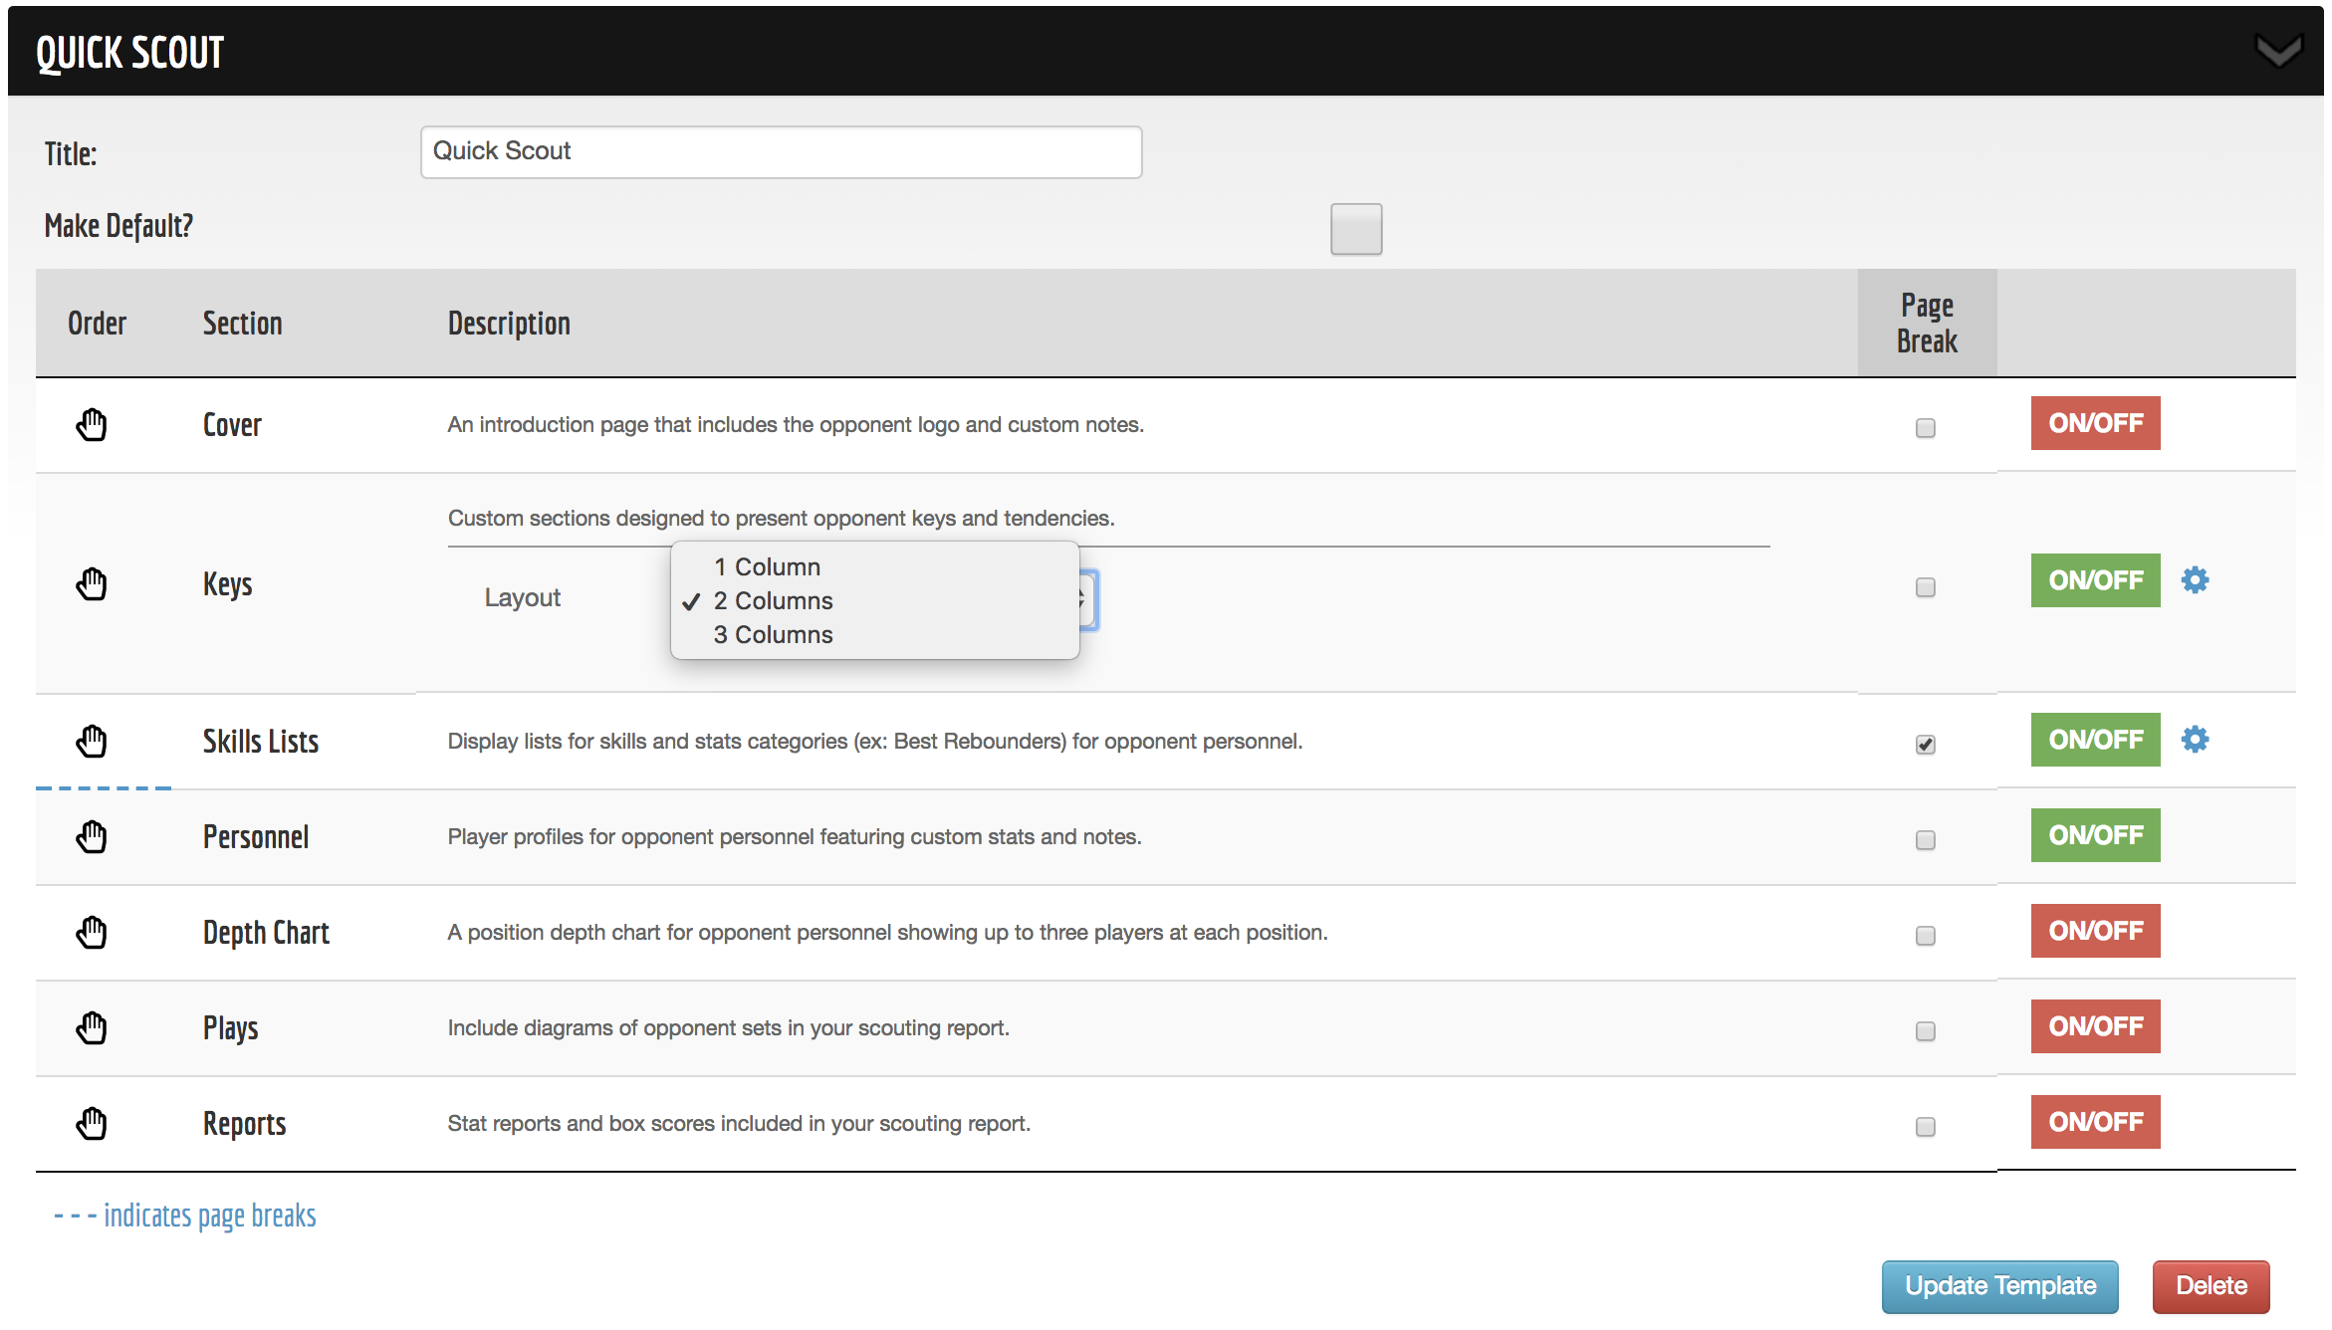The height and width of the screenshot is (1330, 2332).
Task: Click the red Delete button
Action: pyautogui.click(x=2211, y=1286)
